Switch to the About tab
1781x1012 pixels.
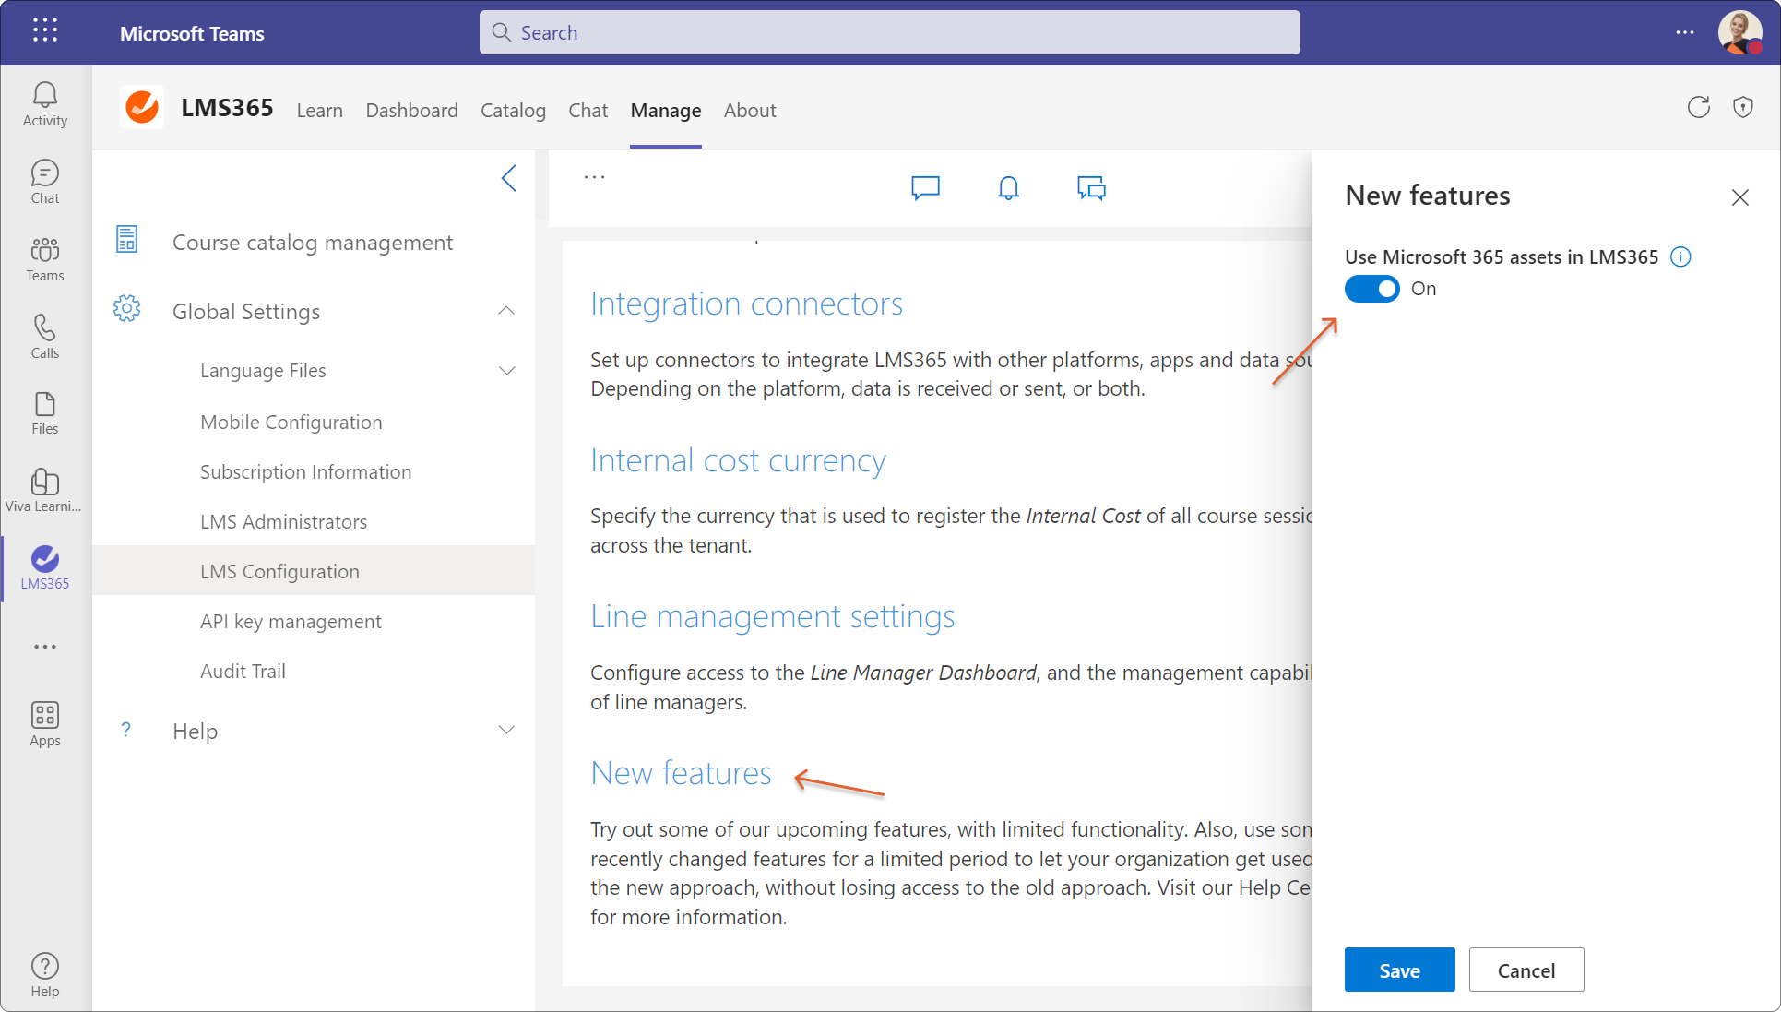click(x=750, y=110)
